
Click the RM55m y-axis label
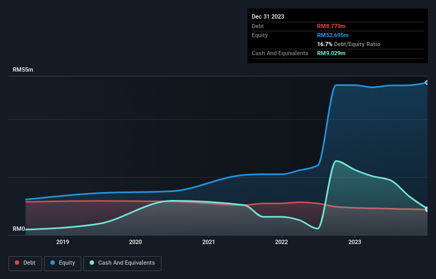(23, 69)
